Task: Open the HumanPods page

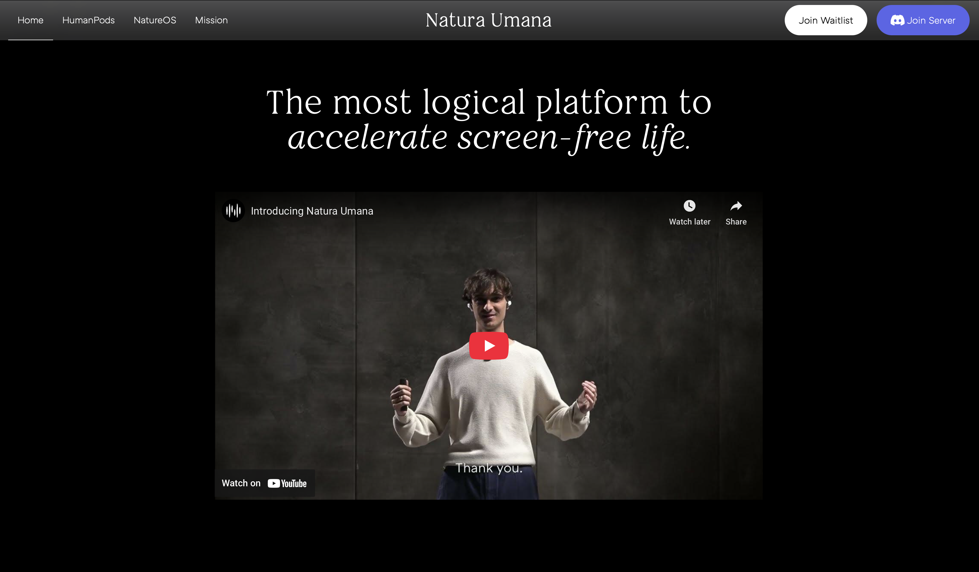Action: point(89,20)
